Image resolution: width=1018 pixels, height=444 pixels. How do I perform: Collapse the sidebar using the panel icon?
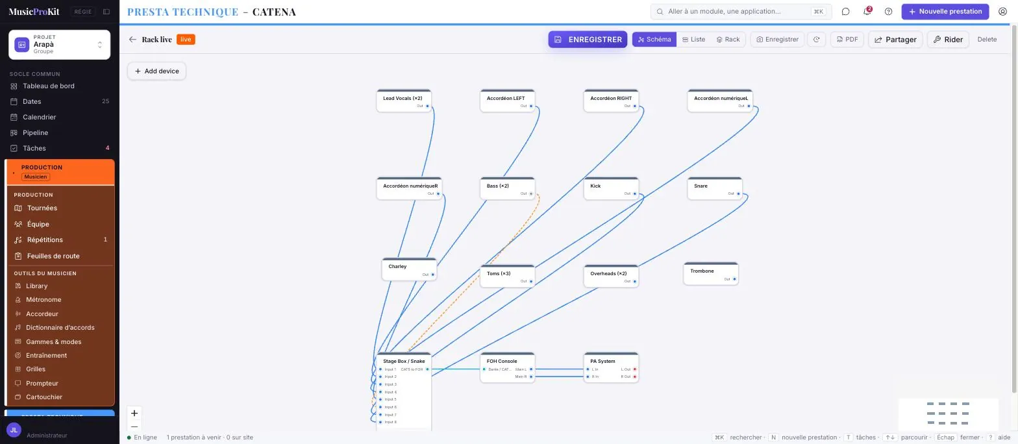point(106,12)
